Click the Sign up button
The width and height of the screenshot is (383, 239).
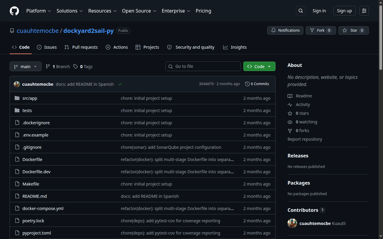(344, 11)
